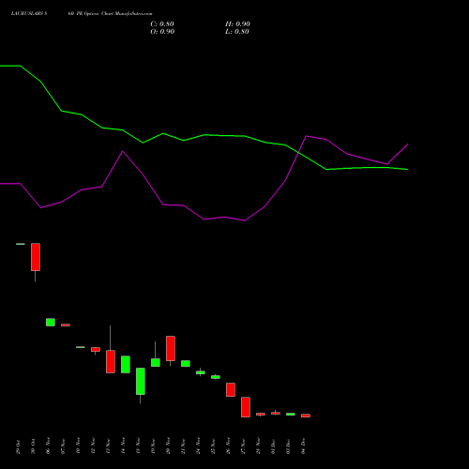
Task: Click the small red candlestick for 04 Dec
Action: 306,416
